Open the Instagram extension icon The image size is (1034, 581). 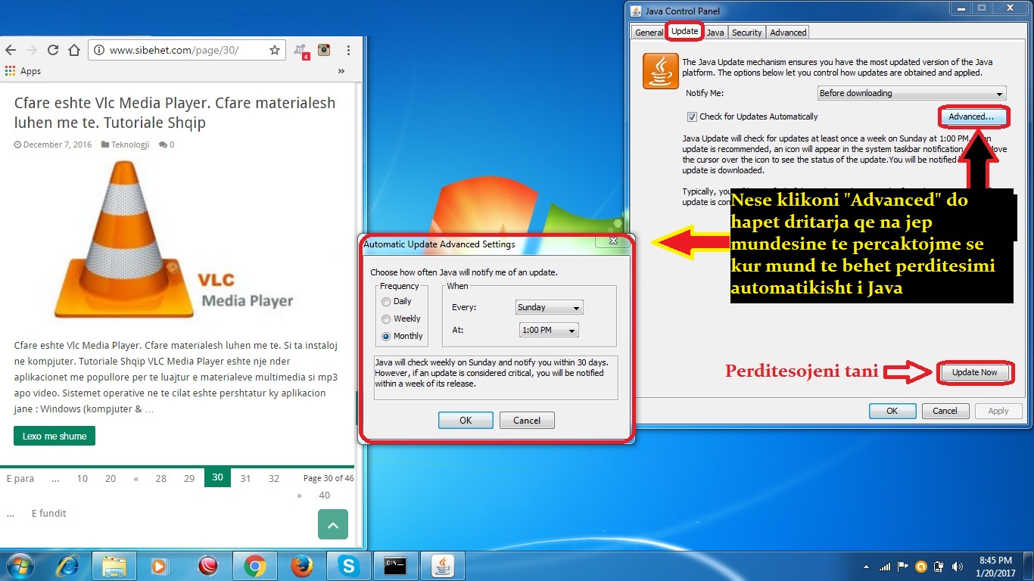324,50
